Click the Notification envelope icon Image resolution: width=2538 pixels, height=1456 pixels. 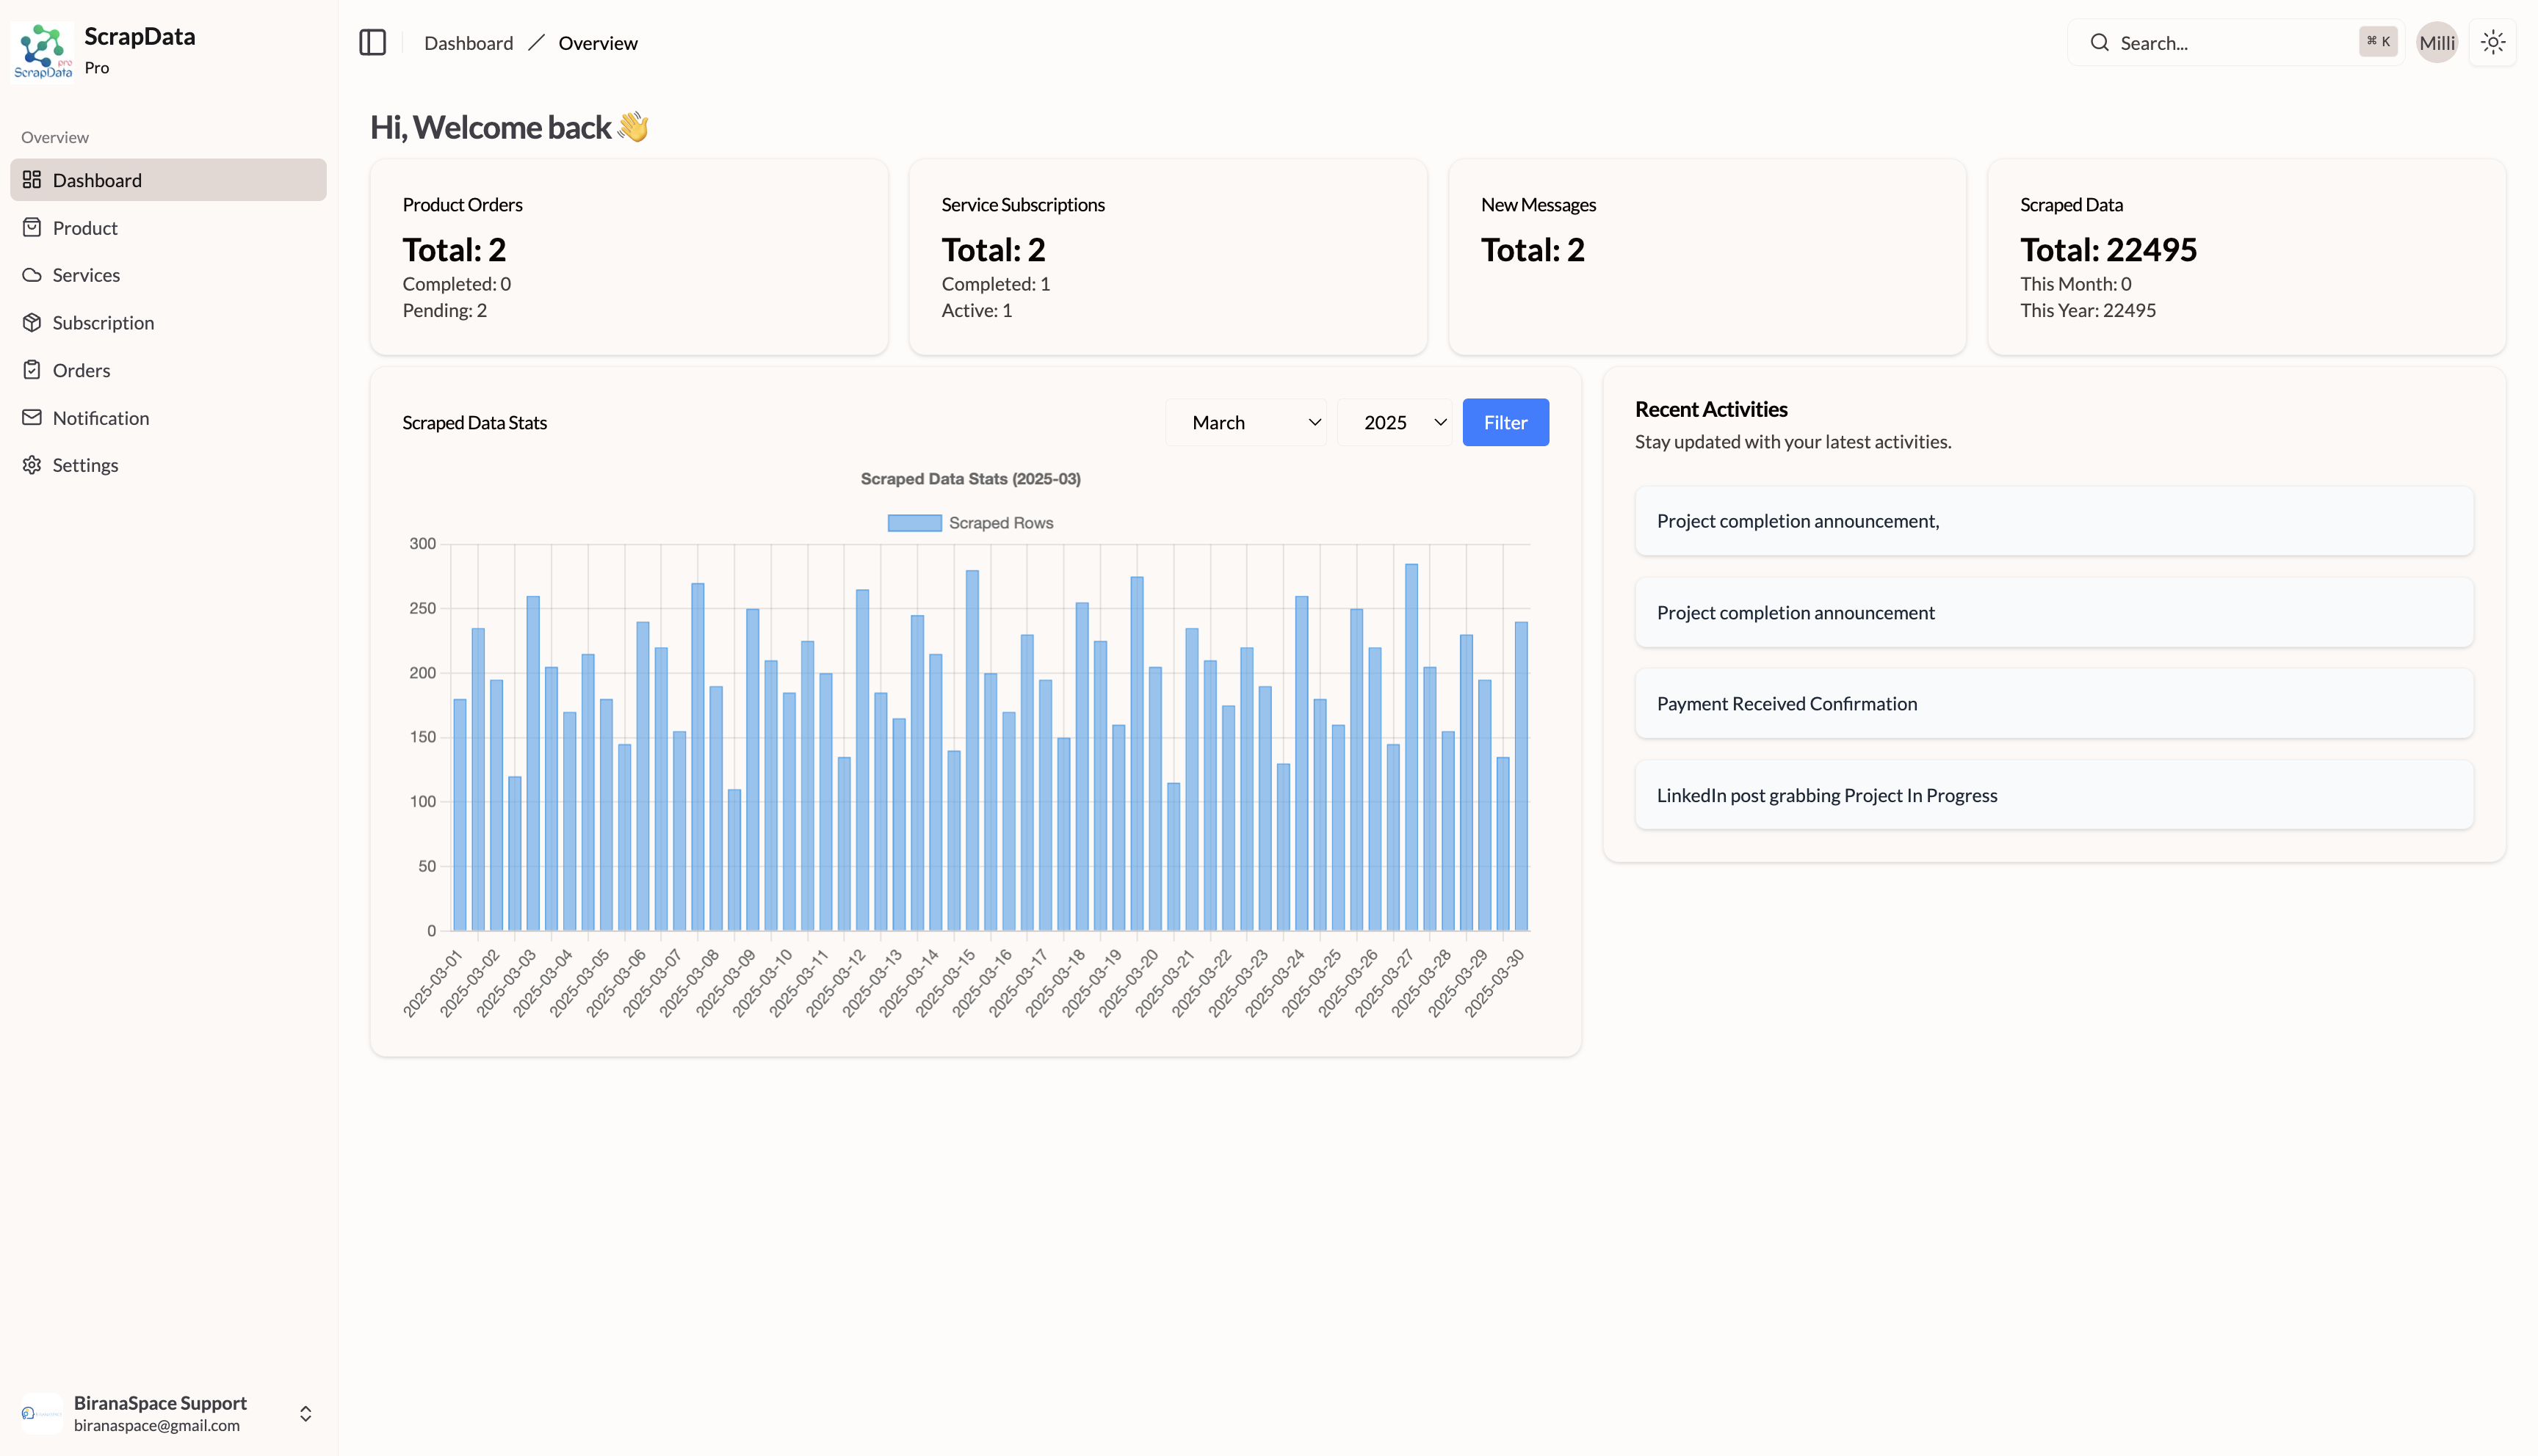[x=32, y=418]
